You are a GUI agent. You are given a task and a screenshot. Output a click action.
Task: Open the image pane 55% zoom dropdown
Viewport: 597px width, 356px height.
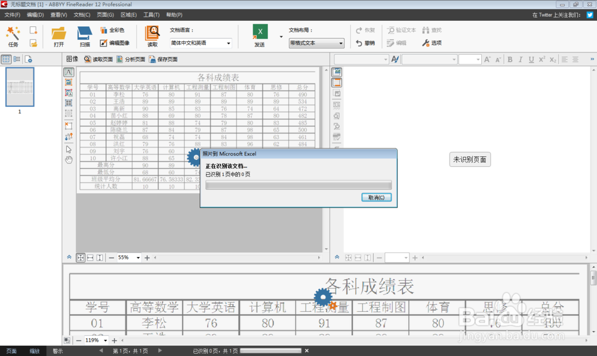coord(138,258)
